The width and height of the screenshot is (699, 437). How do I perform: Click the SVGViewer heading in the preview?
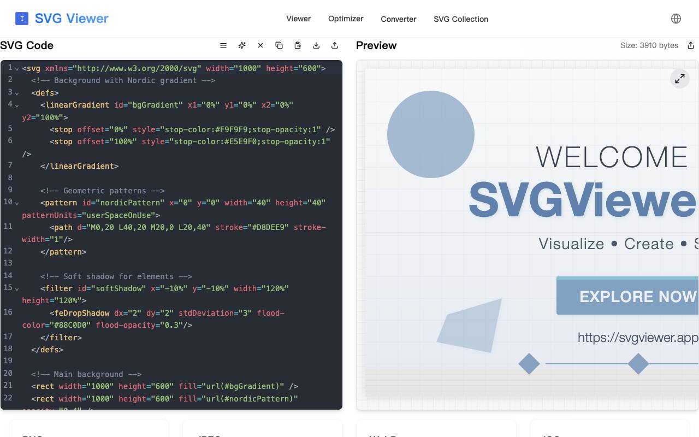coord(583,200)
